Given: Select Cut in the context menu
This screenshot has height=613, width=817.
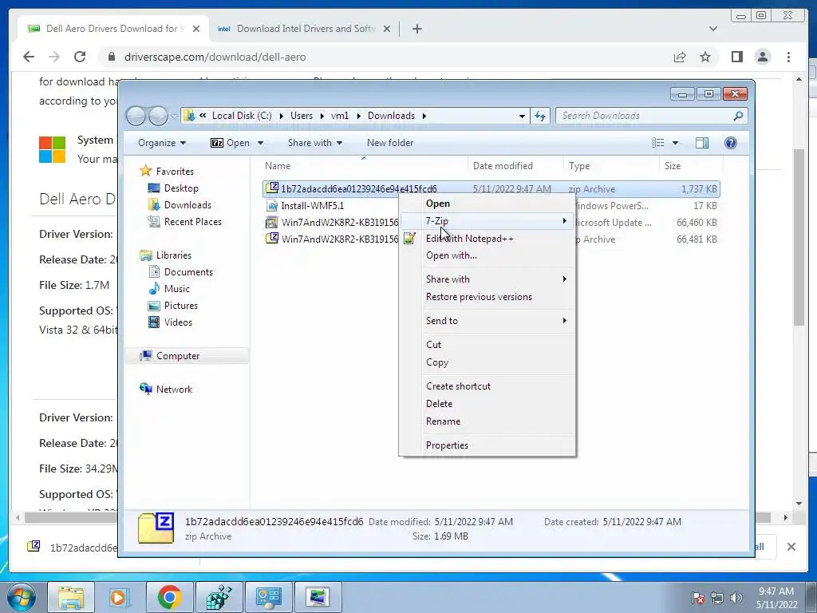Looking at the screenshot, I should point(487,345).
